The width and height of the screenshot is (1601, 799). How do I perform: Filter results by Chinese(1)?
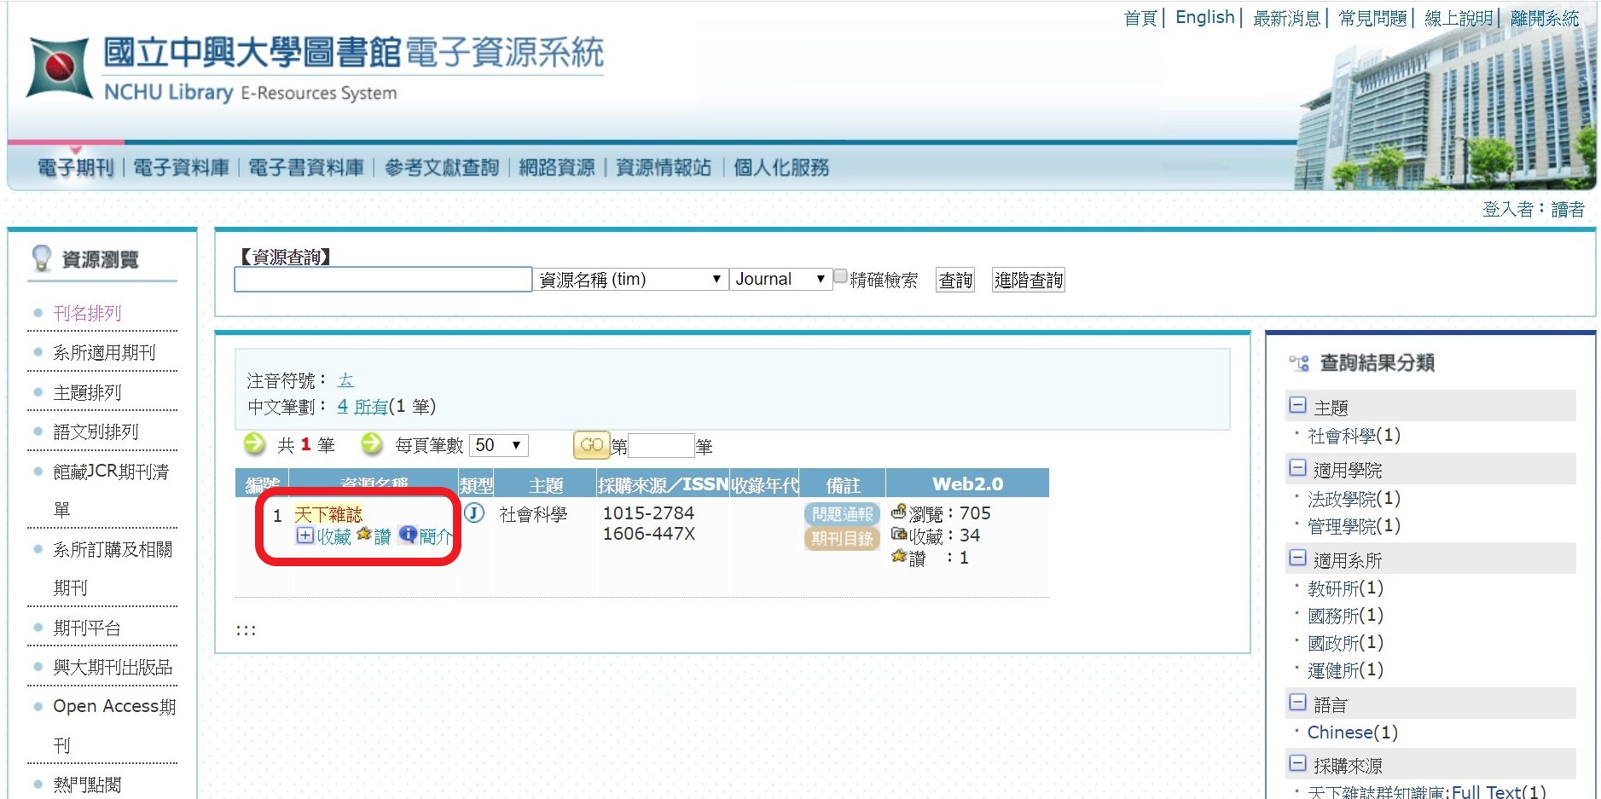click(1352, 732)
